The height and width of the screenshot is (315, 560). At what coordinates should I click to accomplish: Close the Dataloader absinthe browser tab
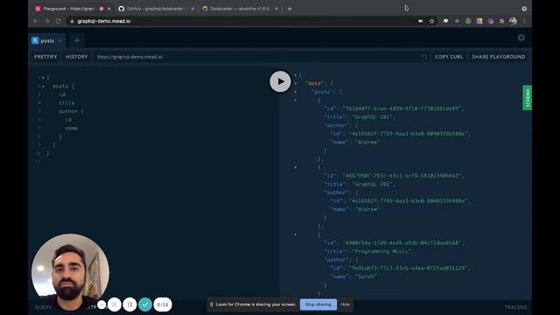coord(276,9)
